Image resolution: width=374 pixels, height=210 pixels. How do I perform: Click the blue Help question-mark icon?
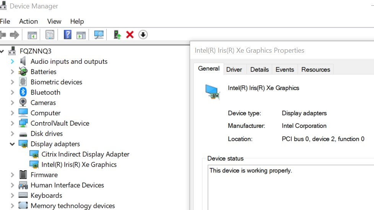68,35
